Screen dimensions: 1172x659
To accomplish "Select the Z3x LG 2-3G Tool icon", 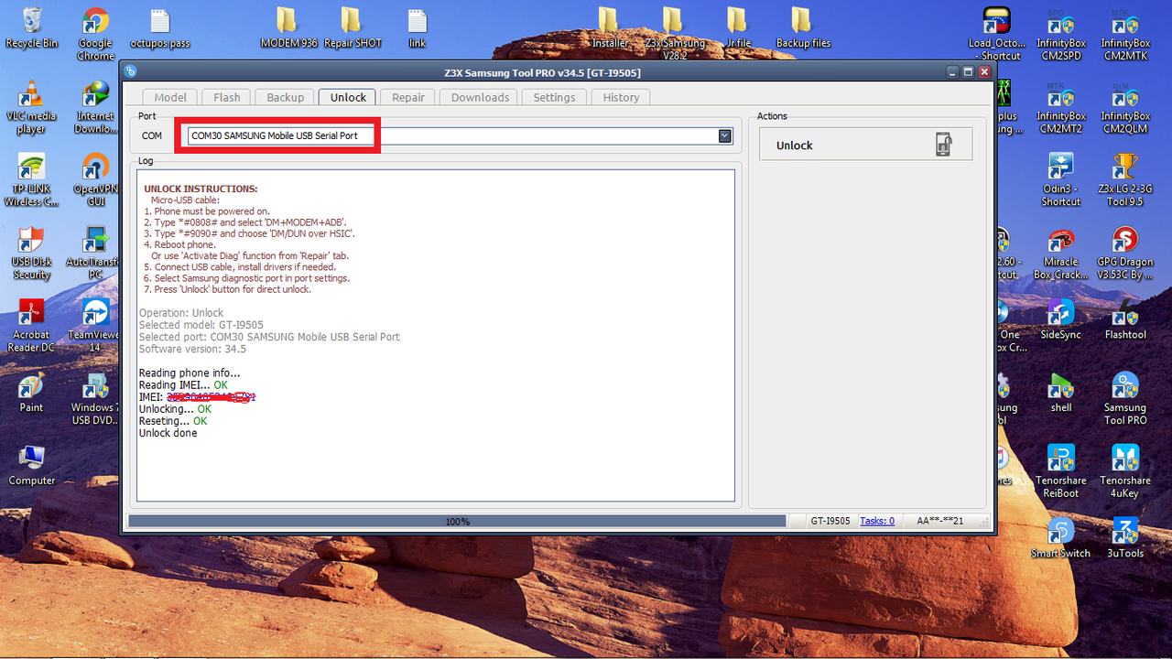I will click(x=1125, y=180).
